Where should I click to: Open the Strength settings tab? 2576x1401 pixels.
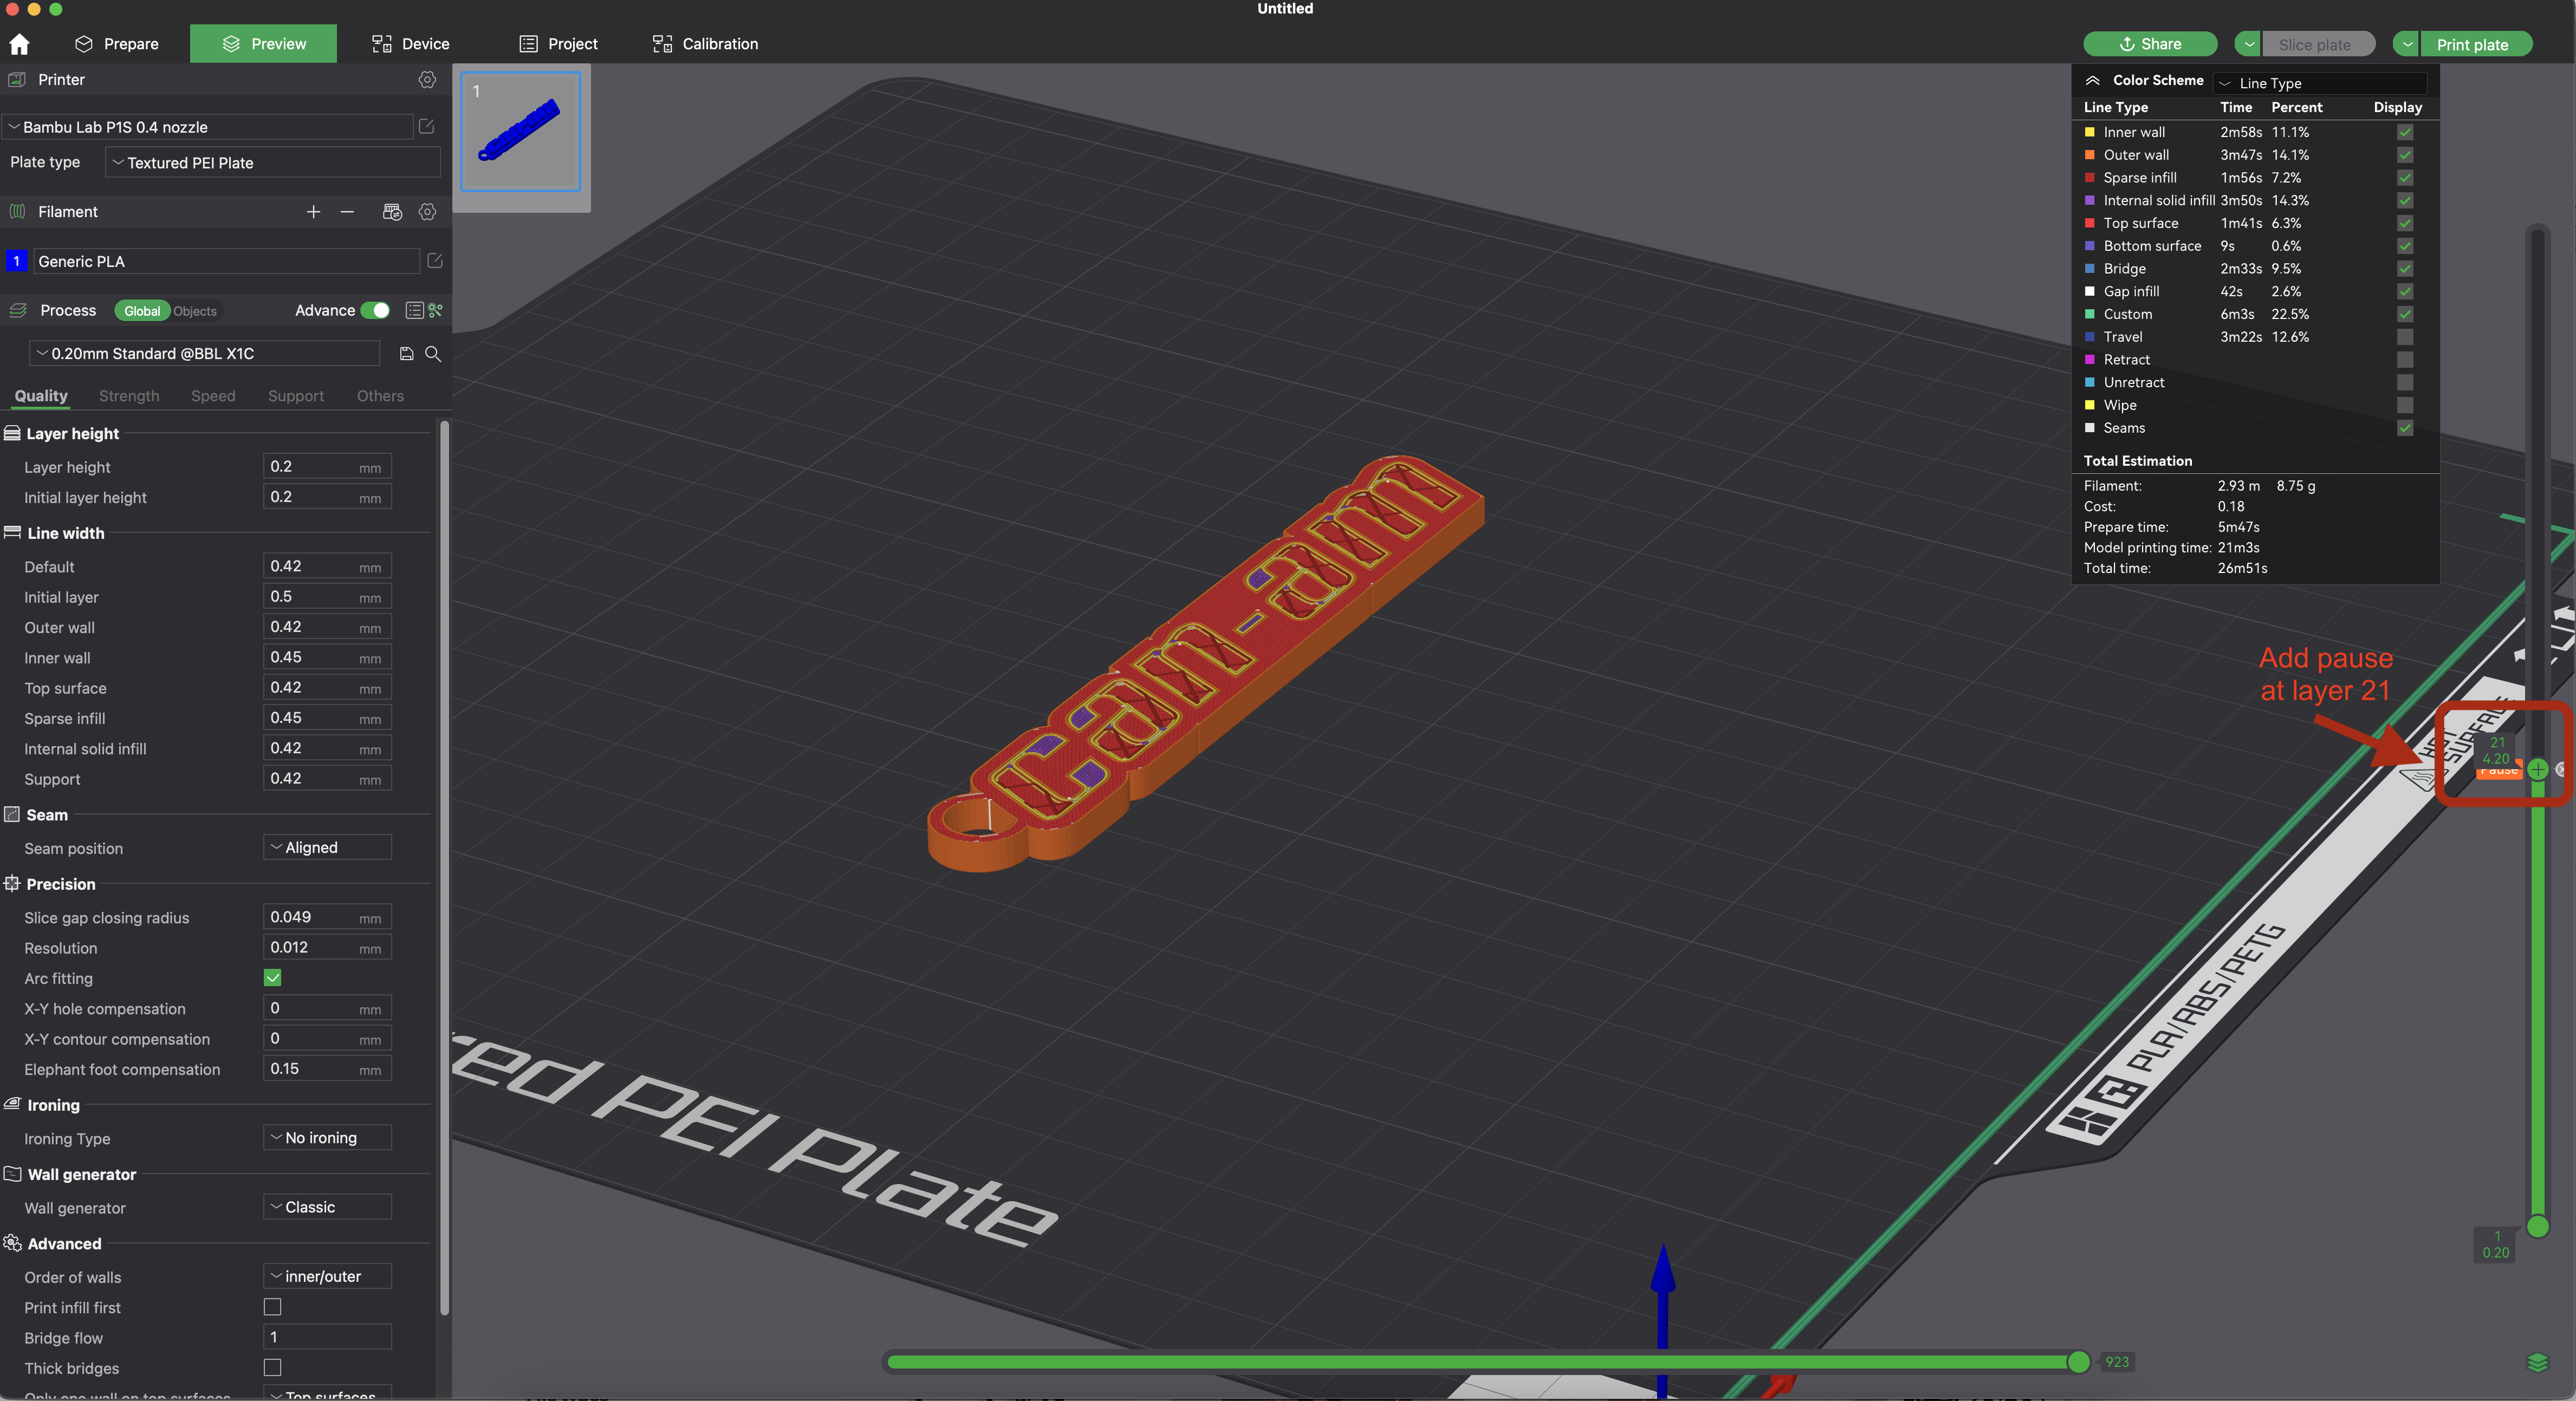129,396
